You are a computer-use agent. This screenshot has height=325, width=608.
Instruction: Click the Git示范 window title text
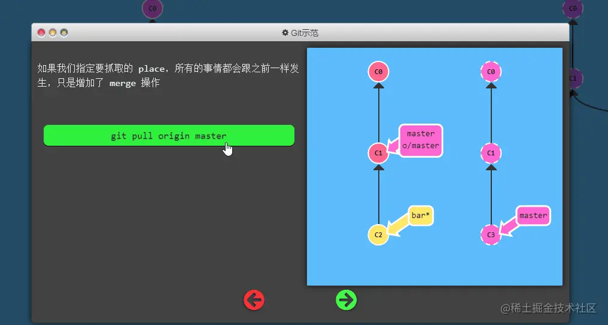point(305,33)
